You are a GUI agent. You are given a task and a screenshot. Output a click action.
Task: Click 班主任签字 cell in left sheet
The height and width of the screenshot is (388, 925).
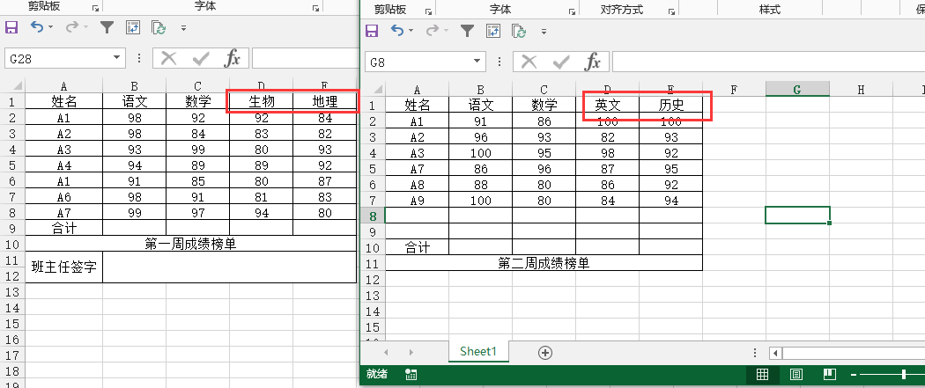(x=63, y=267)
